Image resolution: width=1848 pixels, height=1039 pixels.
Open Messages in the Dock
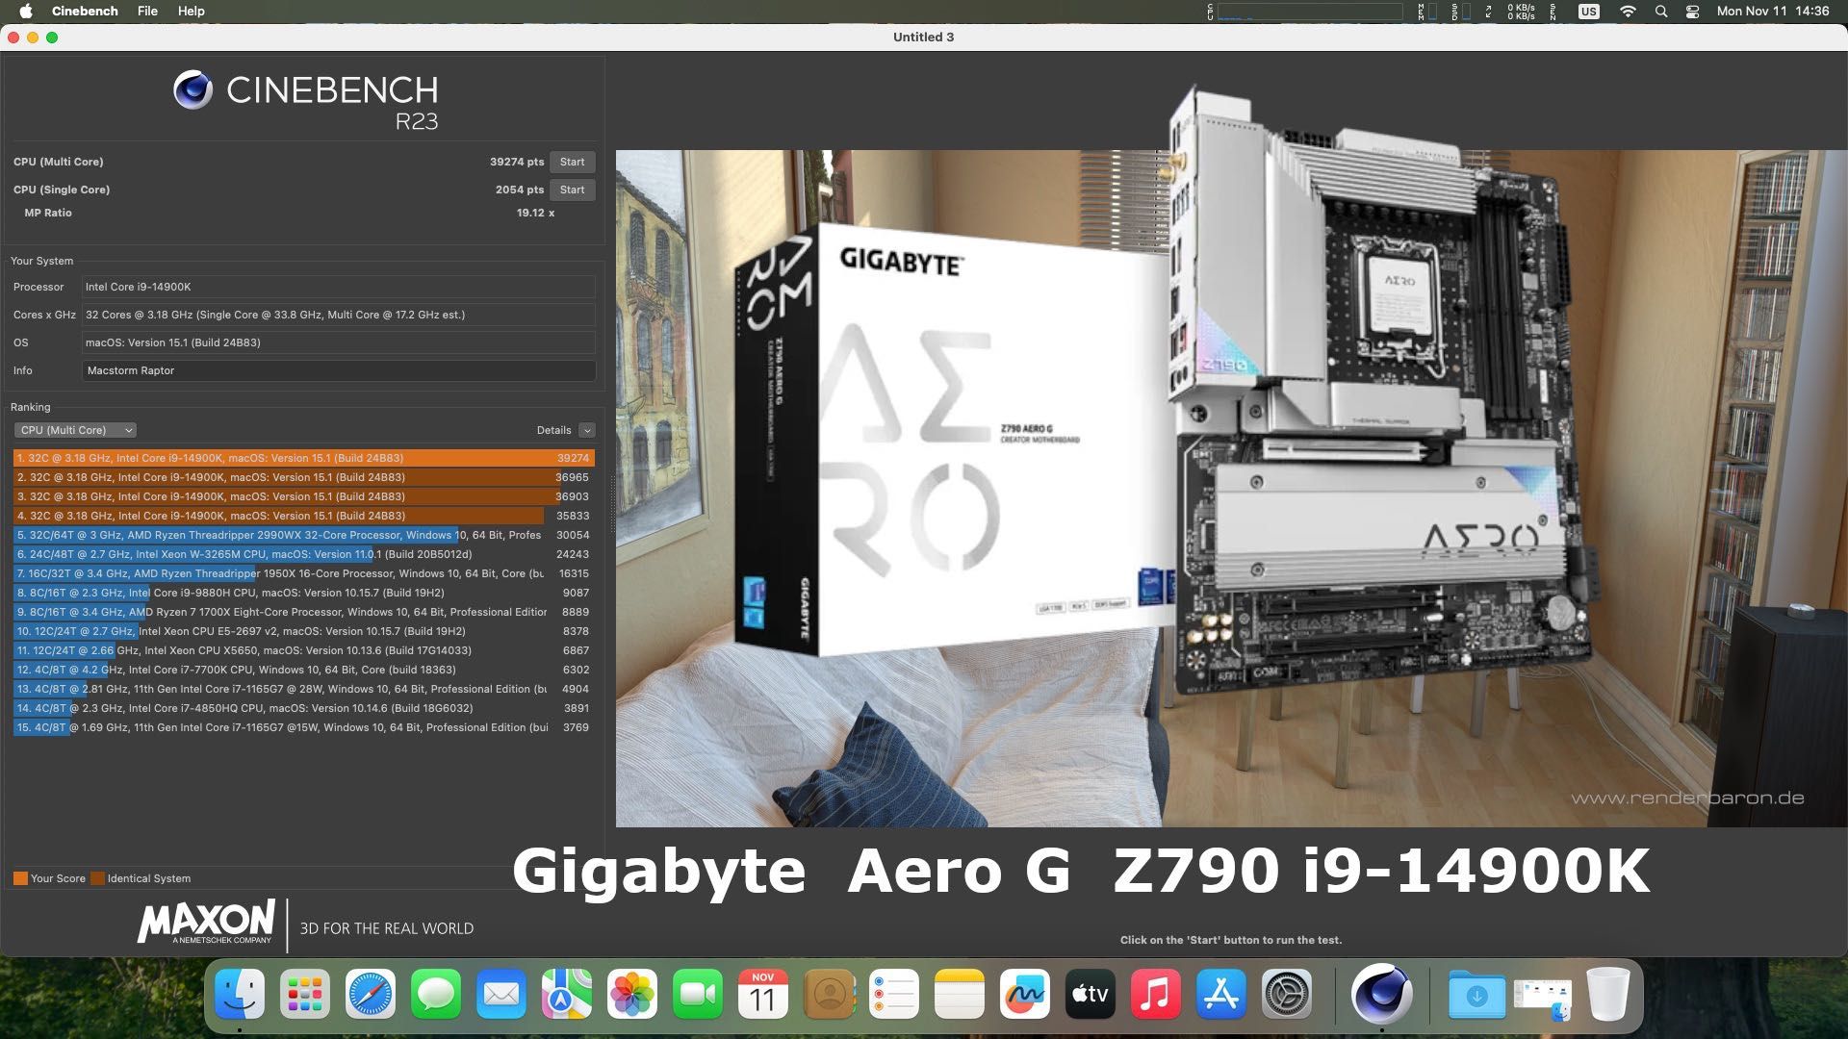click(436, 994)
